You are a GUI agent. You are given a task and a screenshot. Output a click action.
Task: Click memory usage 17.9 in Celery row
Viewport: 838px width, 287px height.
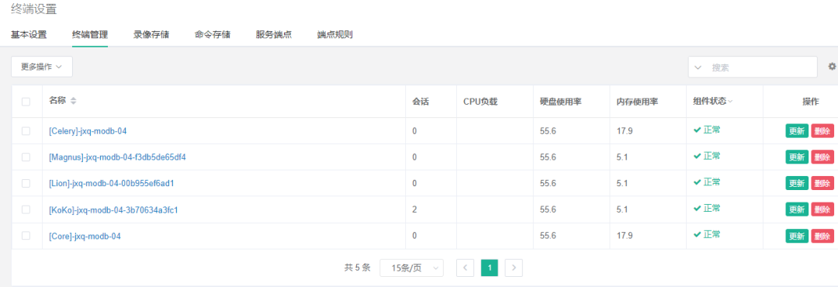(x=625, y=131)
